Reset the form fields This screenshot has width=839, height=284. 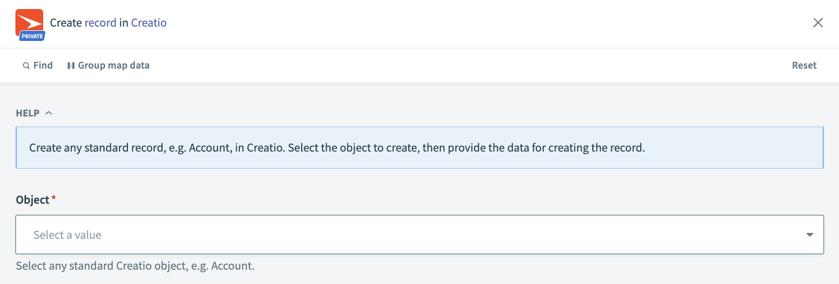point(804,65)
